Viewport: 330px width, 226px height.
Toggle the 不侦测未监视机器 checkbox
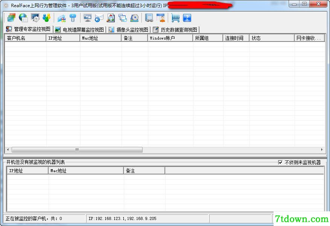click(x=280, y=162)
